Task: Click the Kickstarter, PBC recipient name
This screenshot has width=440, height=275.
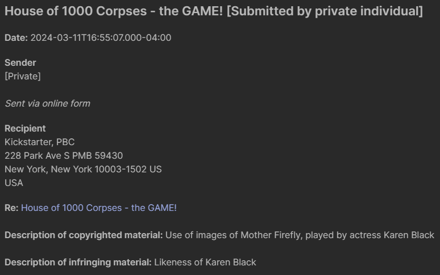Action: click(x=40, y=142)
